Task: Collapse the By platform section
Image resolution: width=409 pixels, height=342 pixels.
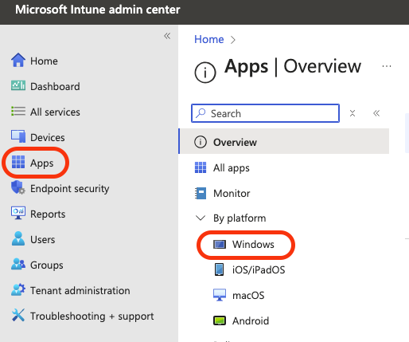Action: (x=201, y=218)
